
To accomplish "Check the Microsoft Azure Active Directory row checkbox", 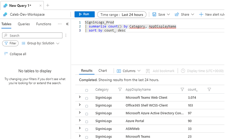I will (x=87, y=114).
